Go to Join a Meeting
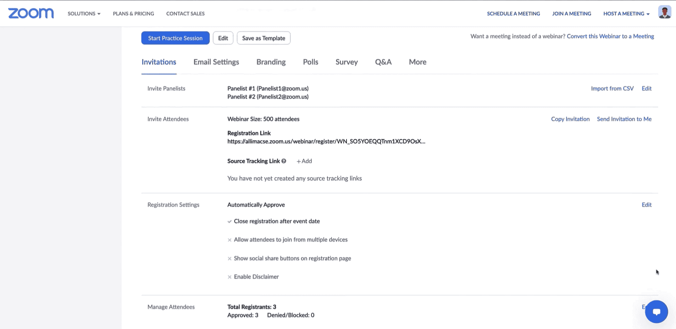This screenshot has width=676, height=329. 571,13
